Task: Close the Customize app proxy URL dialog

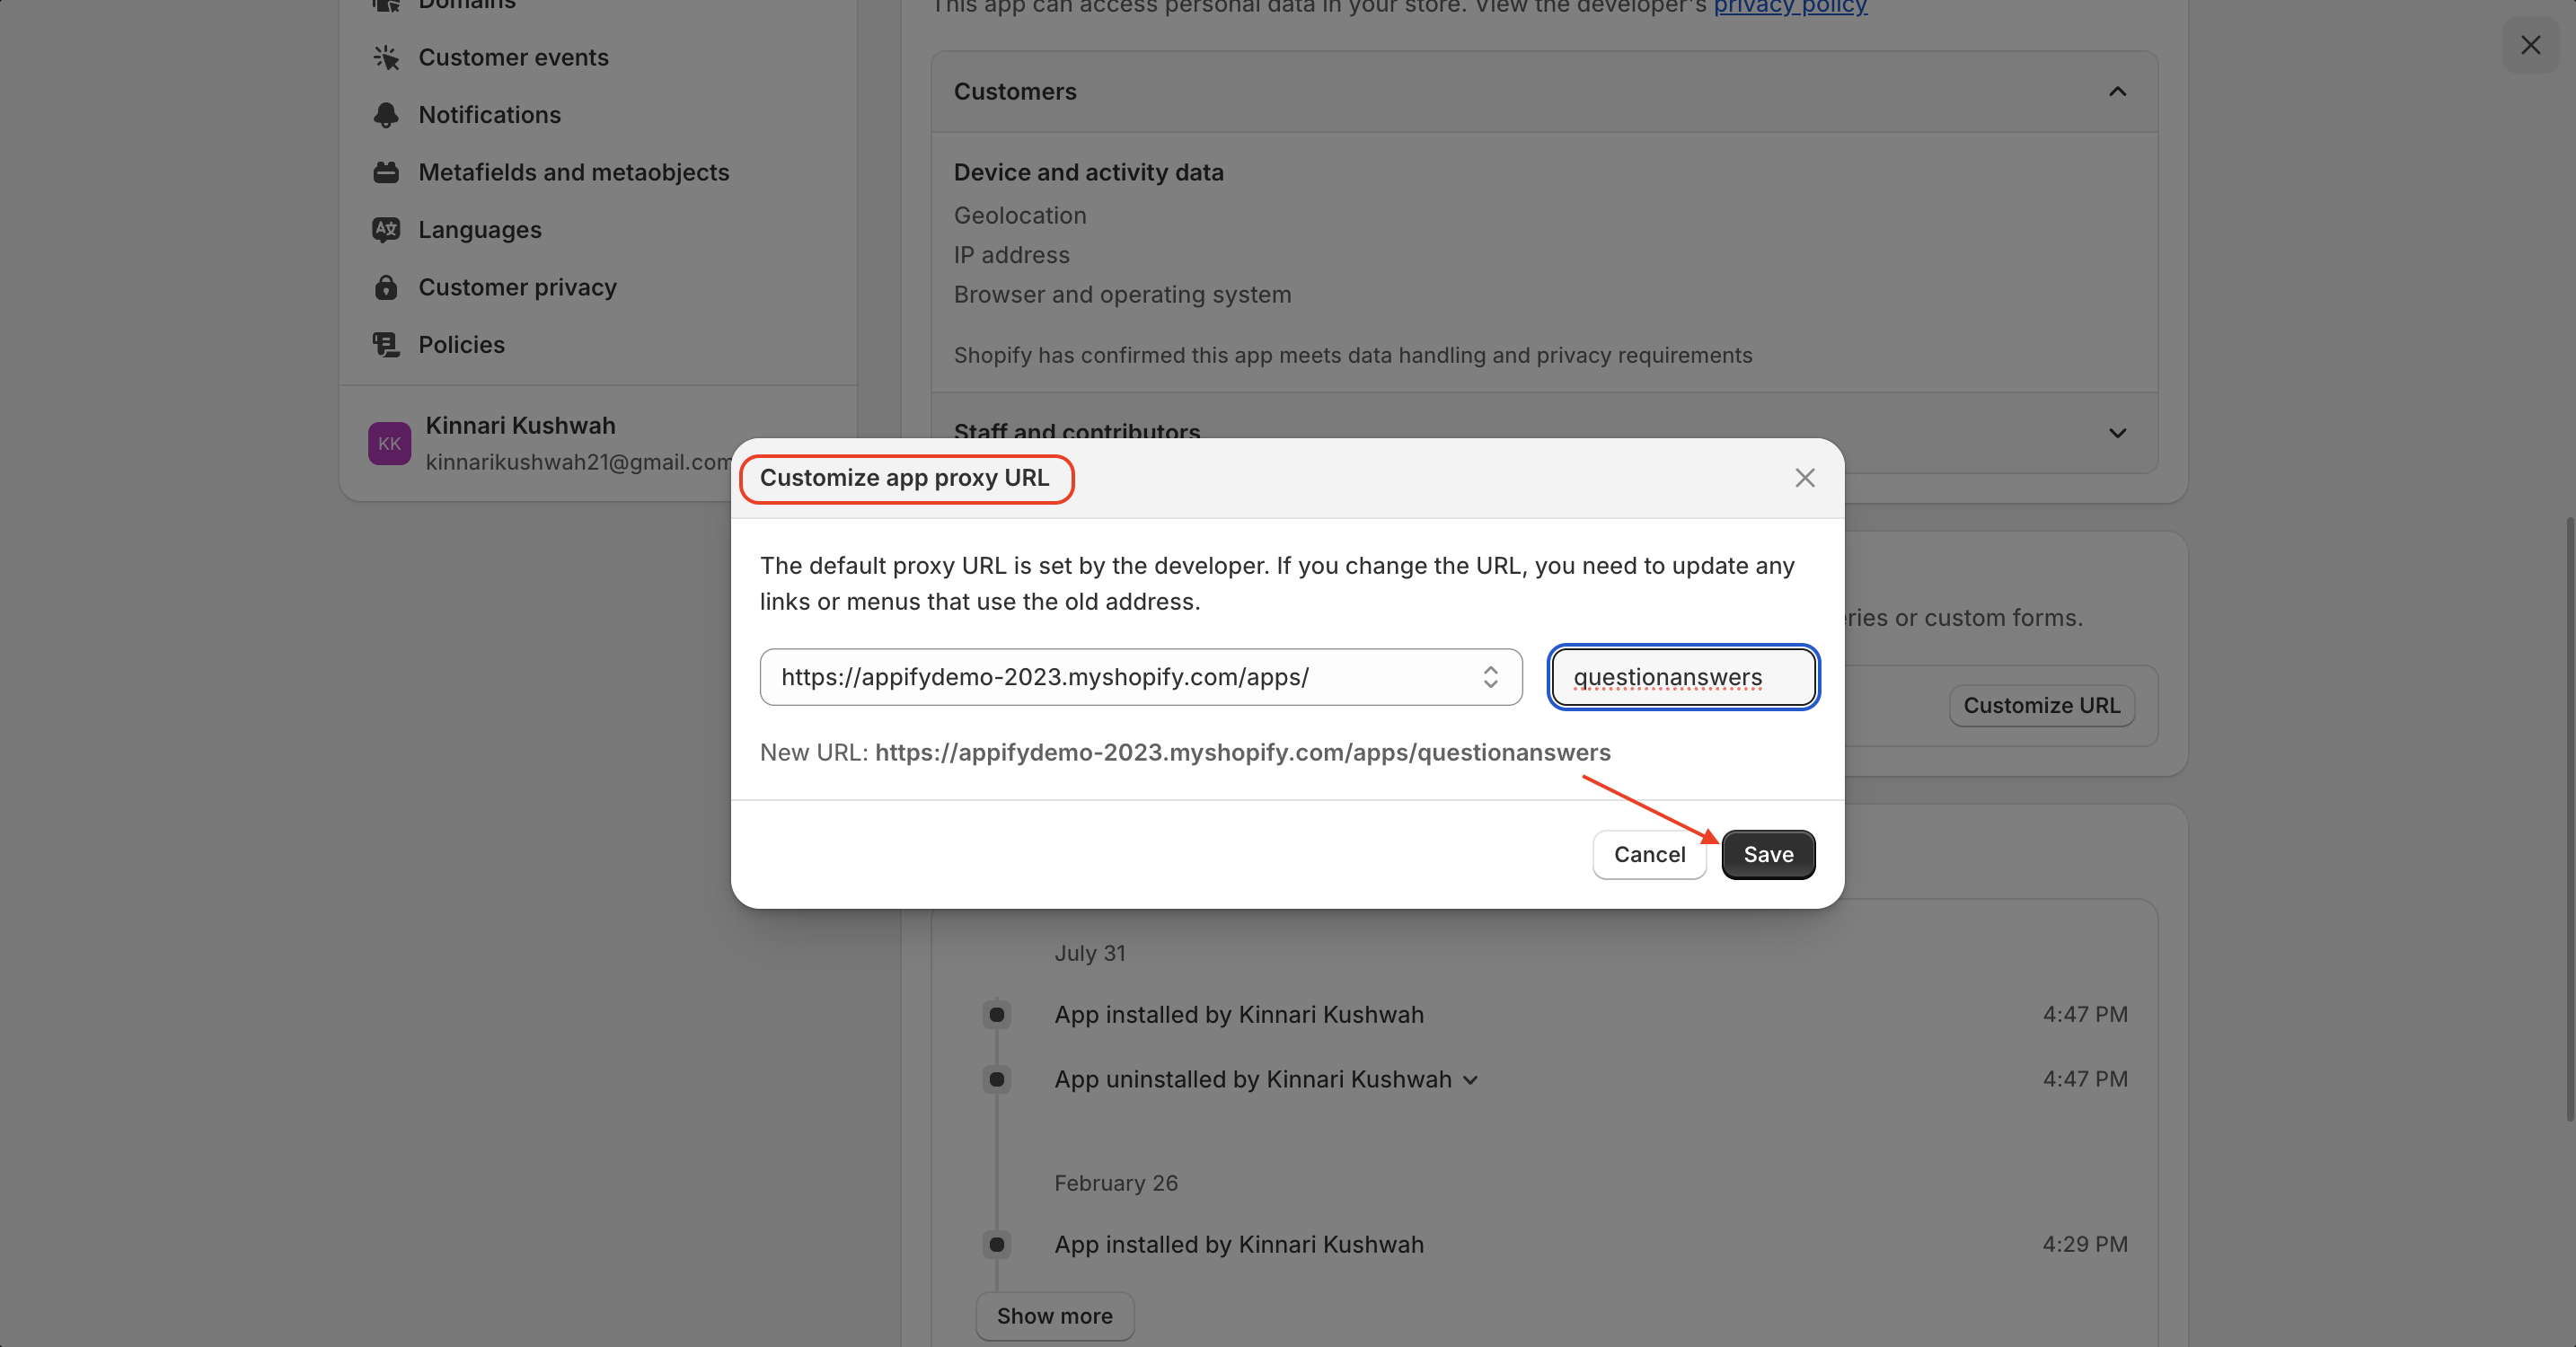Action: (1804, 478)
